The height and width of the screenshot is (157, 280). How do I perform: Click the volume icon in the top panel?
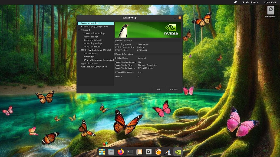point(246,2)
